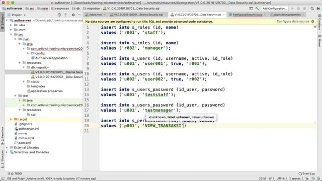Click the Stop square icon in toolbar
The image size is (322, 181).
coord(304,9)
